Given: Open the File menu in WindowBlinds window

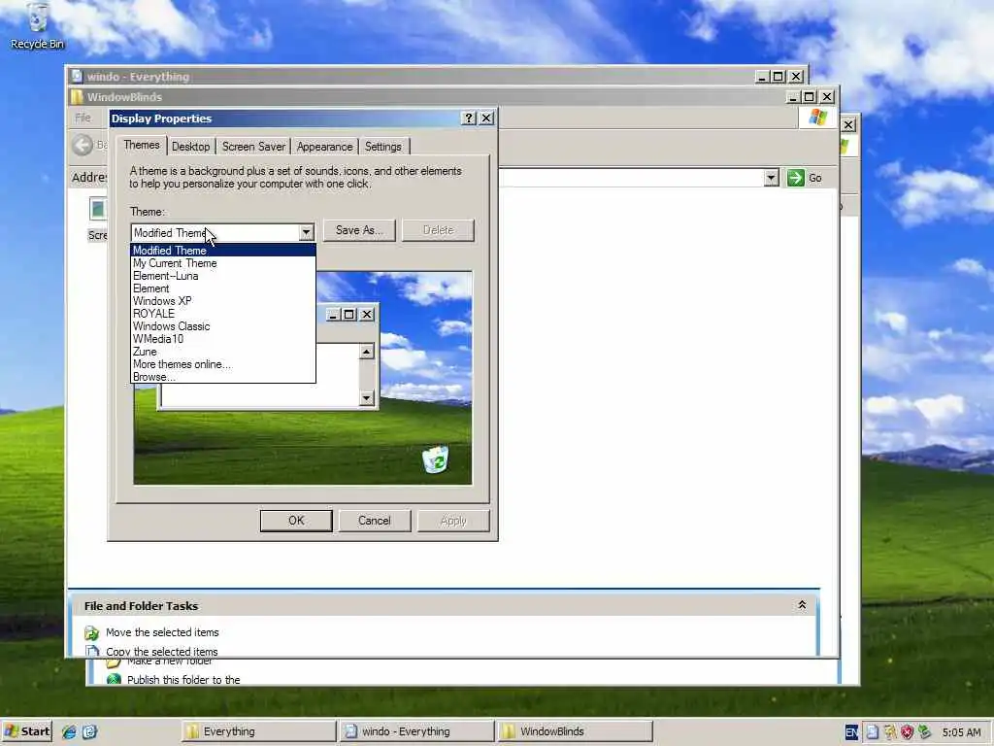Looking at the screenshot, I should 83,118.
